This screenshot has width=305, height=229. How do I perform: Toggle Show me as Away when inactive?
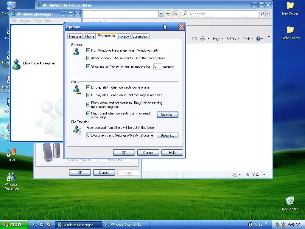coord(88,66)
